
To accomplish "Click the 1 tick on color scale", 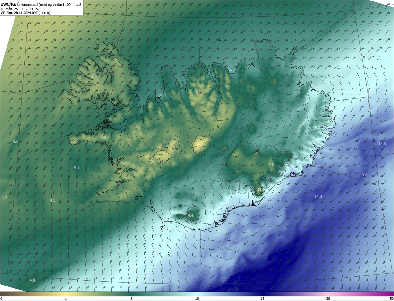I will click(66, 299).
